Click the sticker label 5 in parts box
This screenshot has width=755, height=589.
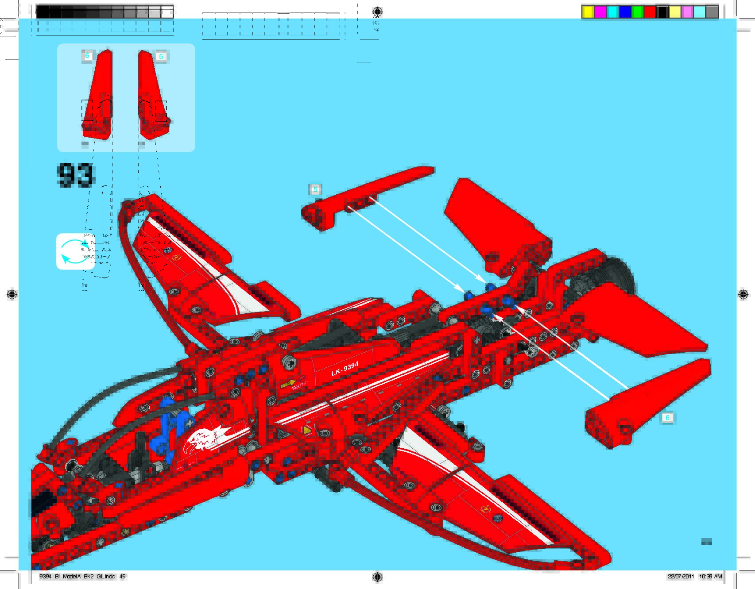[161, 56]
